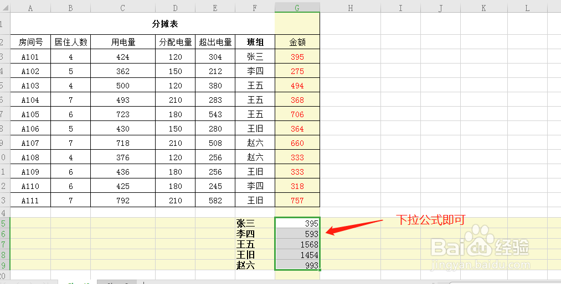Select room cell A108
This screenshot has height=284, width=561.
30,157
